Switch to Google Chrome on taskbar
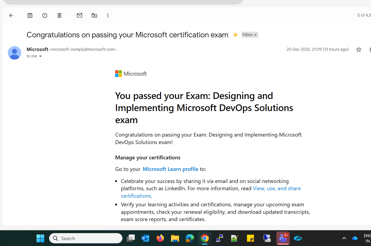371x246 pixels. tap(205, 238)
